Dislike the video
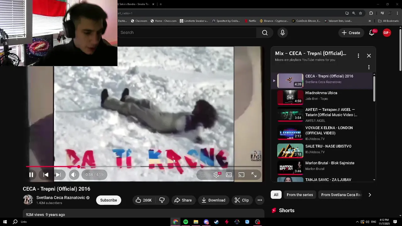This screenshot has height=226, width=402. pyautogui.click(x=162, y=200)
